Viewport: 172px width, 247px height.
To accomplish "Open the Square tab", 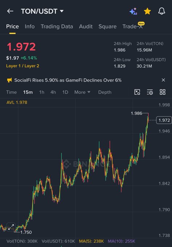I will pos(107,27).
